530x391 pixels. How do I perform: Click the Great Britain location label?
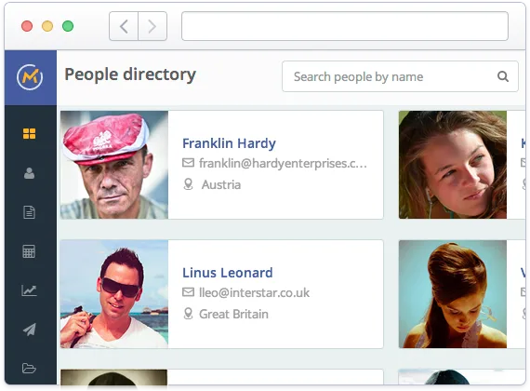click(233, 314)
